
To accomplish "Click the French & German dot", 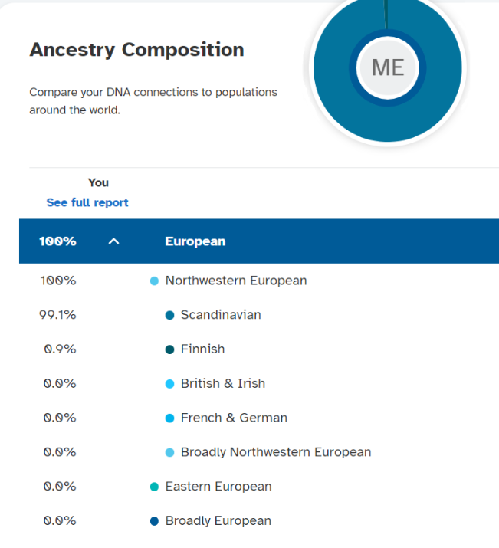I will pyautogui.click(x=169, y=418).
